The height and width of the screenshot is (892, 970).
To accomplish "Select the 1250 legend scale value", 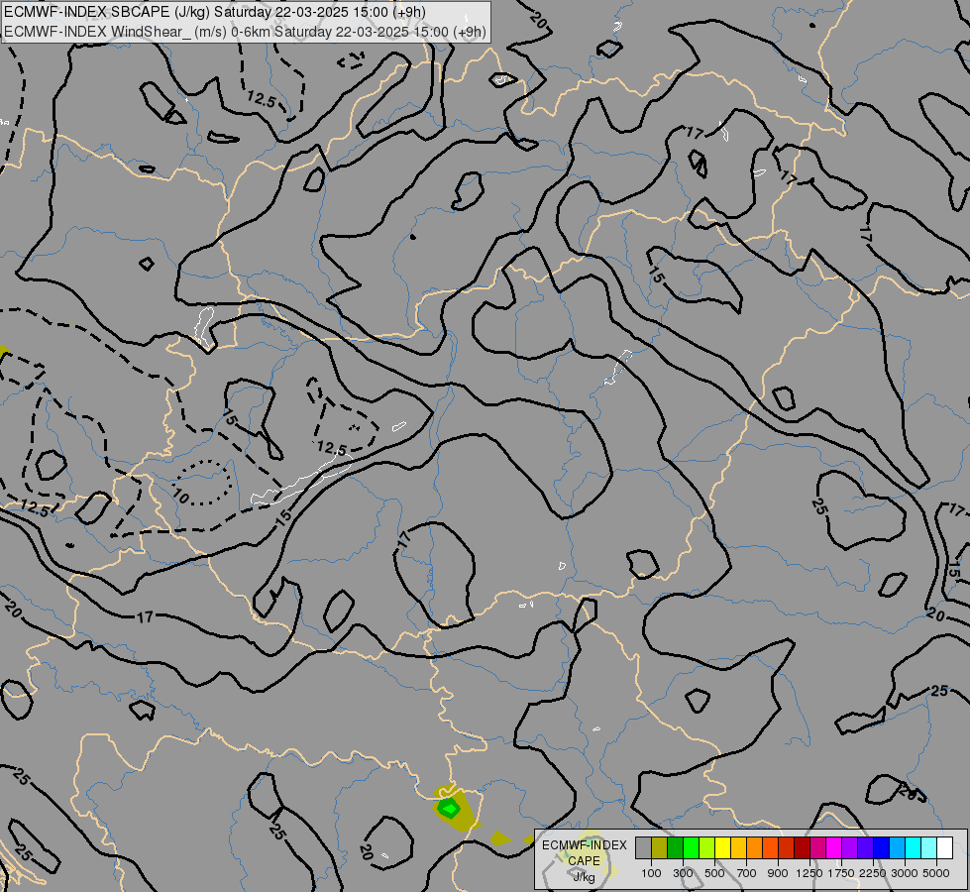I will (809, 873).
